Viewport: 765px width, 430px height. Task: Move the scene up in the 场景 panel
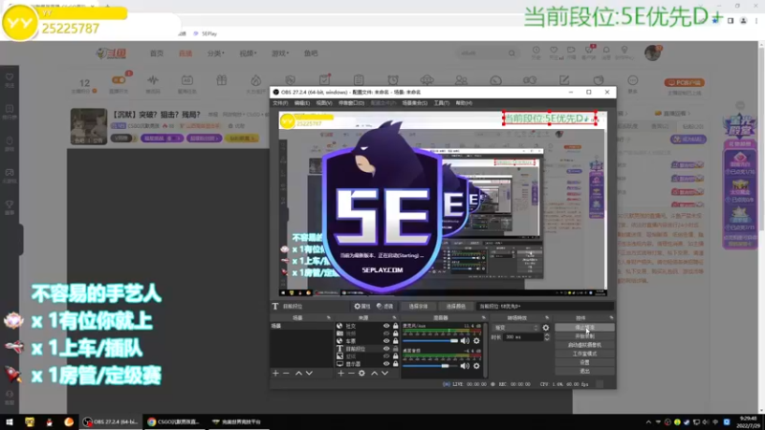point(298,374)
